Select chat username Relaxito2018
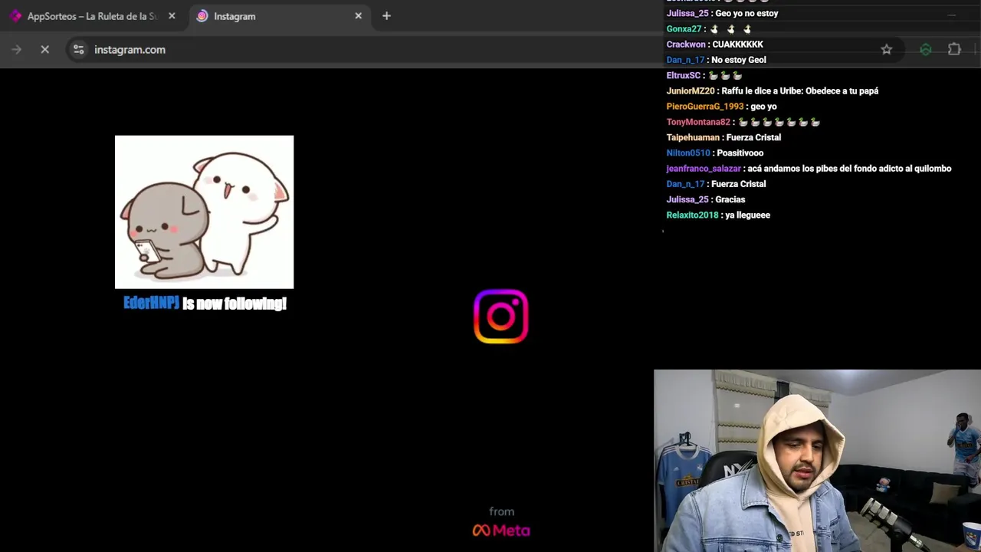This screenshot has width=981, height=552. tap(692, 215)
